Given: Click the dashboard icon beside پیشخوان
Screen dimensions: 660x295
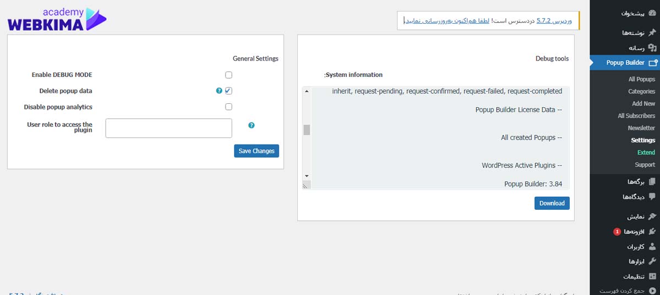Looking at the screenshot, I should pos(652,13).
